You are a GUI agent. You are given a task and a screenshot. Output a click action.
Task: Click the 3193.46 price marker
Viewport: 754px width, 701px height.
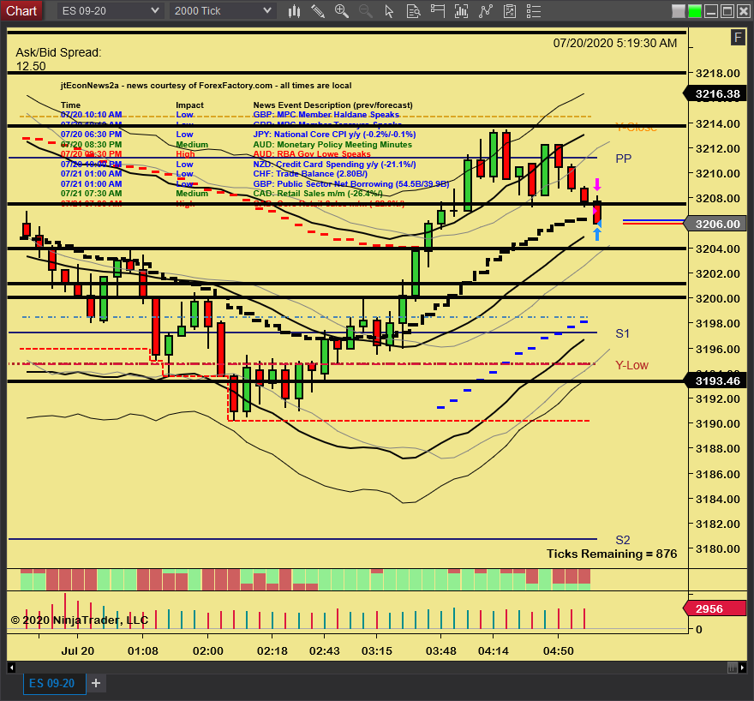[715, 380]
